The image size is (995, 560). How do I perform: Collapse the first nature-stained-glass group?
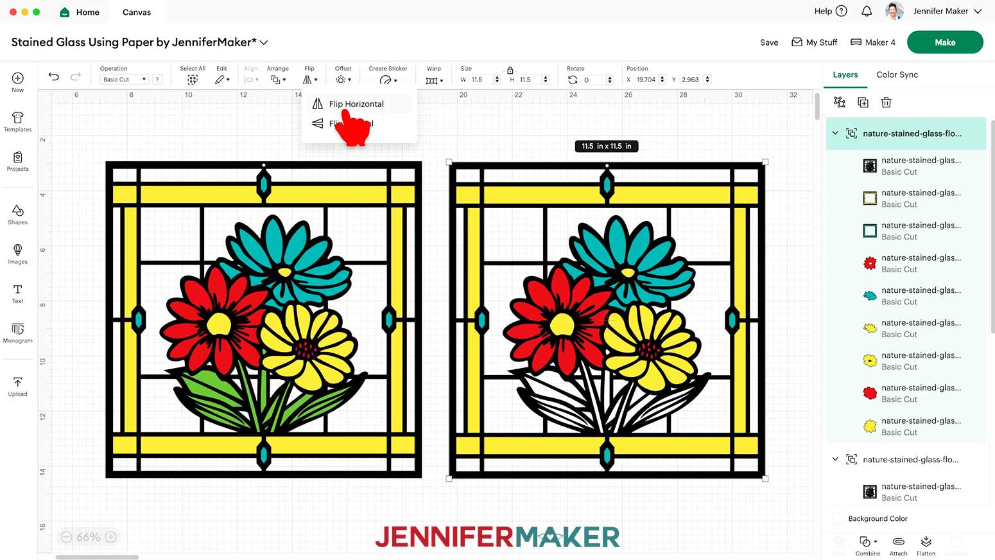click(835, 134)
